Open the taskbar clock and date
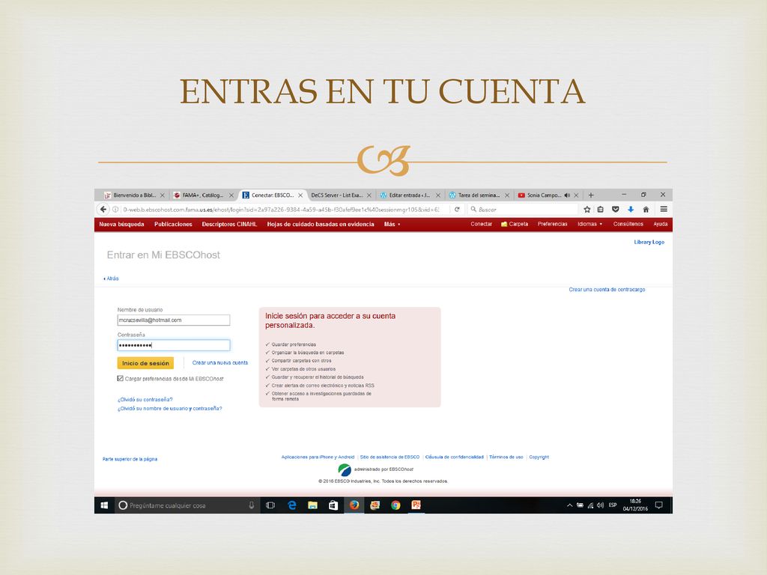The image size is (767, 575). click(635, 505)
